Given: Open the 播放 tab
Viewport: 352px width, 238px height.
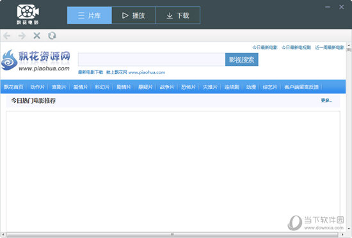Looking at the screenshot, I should tap(134, 15).
